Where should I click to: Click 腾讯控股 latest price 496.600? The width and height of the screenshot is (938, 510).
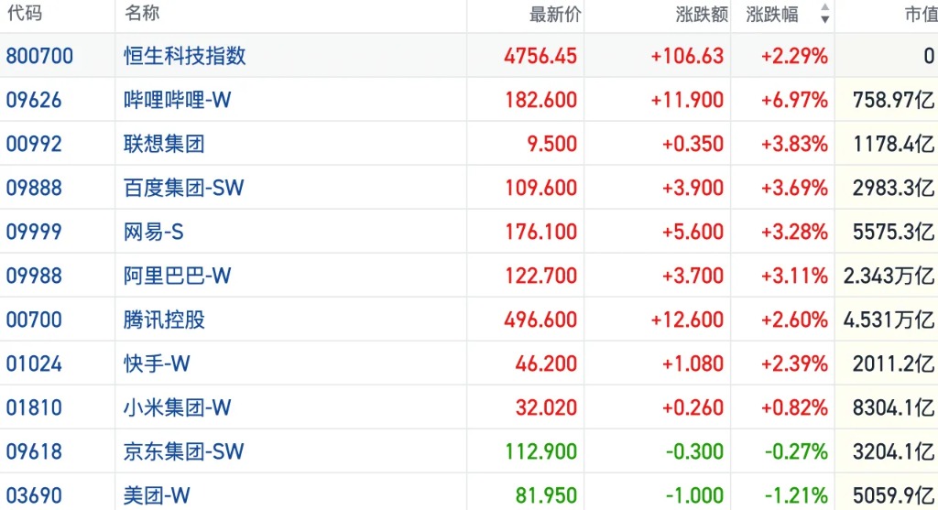pyautogui.click(x=540, y=320)
